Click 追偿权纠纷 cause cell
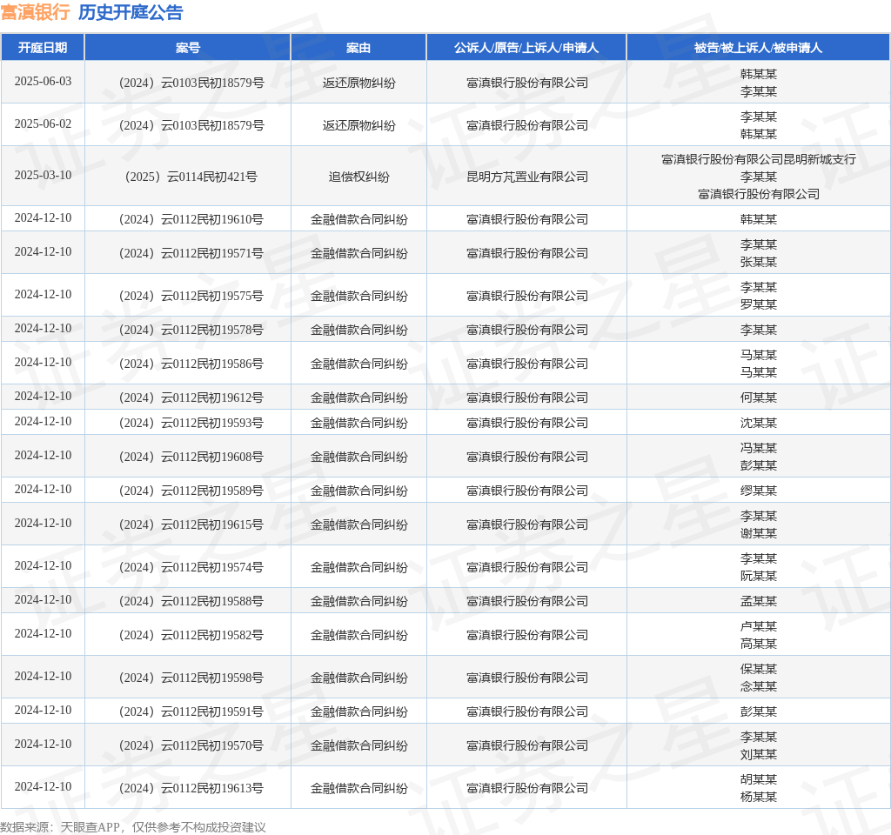 (358, 177)
